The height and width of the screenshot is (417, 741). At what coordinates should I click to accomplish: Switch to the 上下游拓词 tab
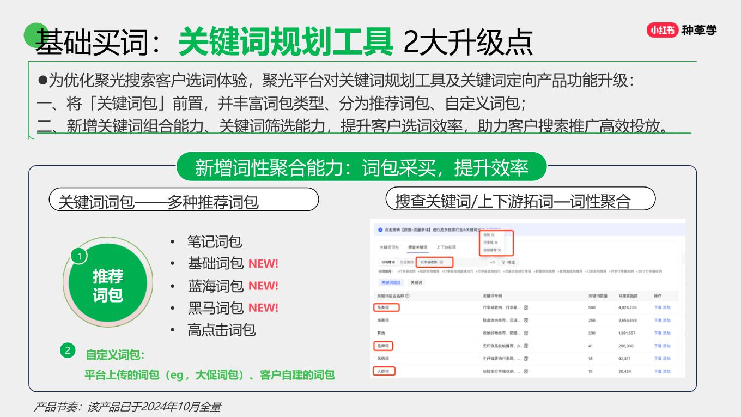(446, 247)
